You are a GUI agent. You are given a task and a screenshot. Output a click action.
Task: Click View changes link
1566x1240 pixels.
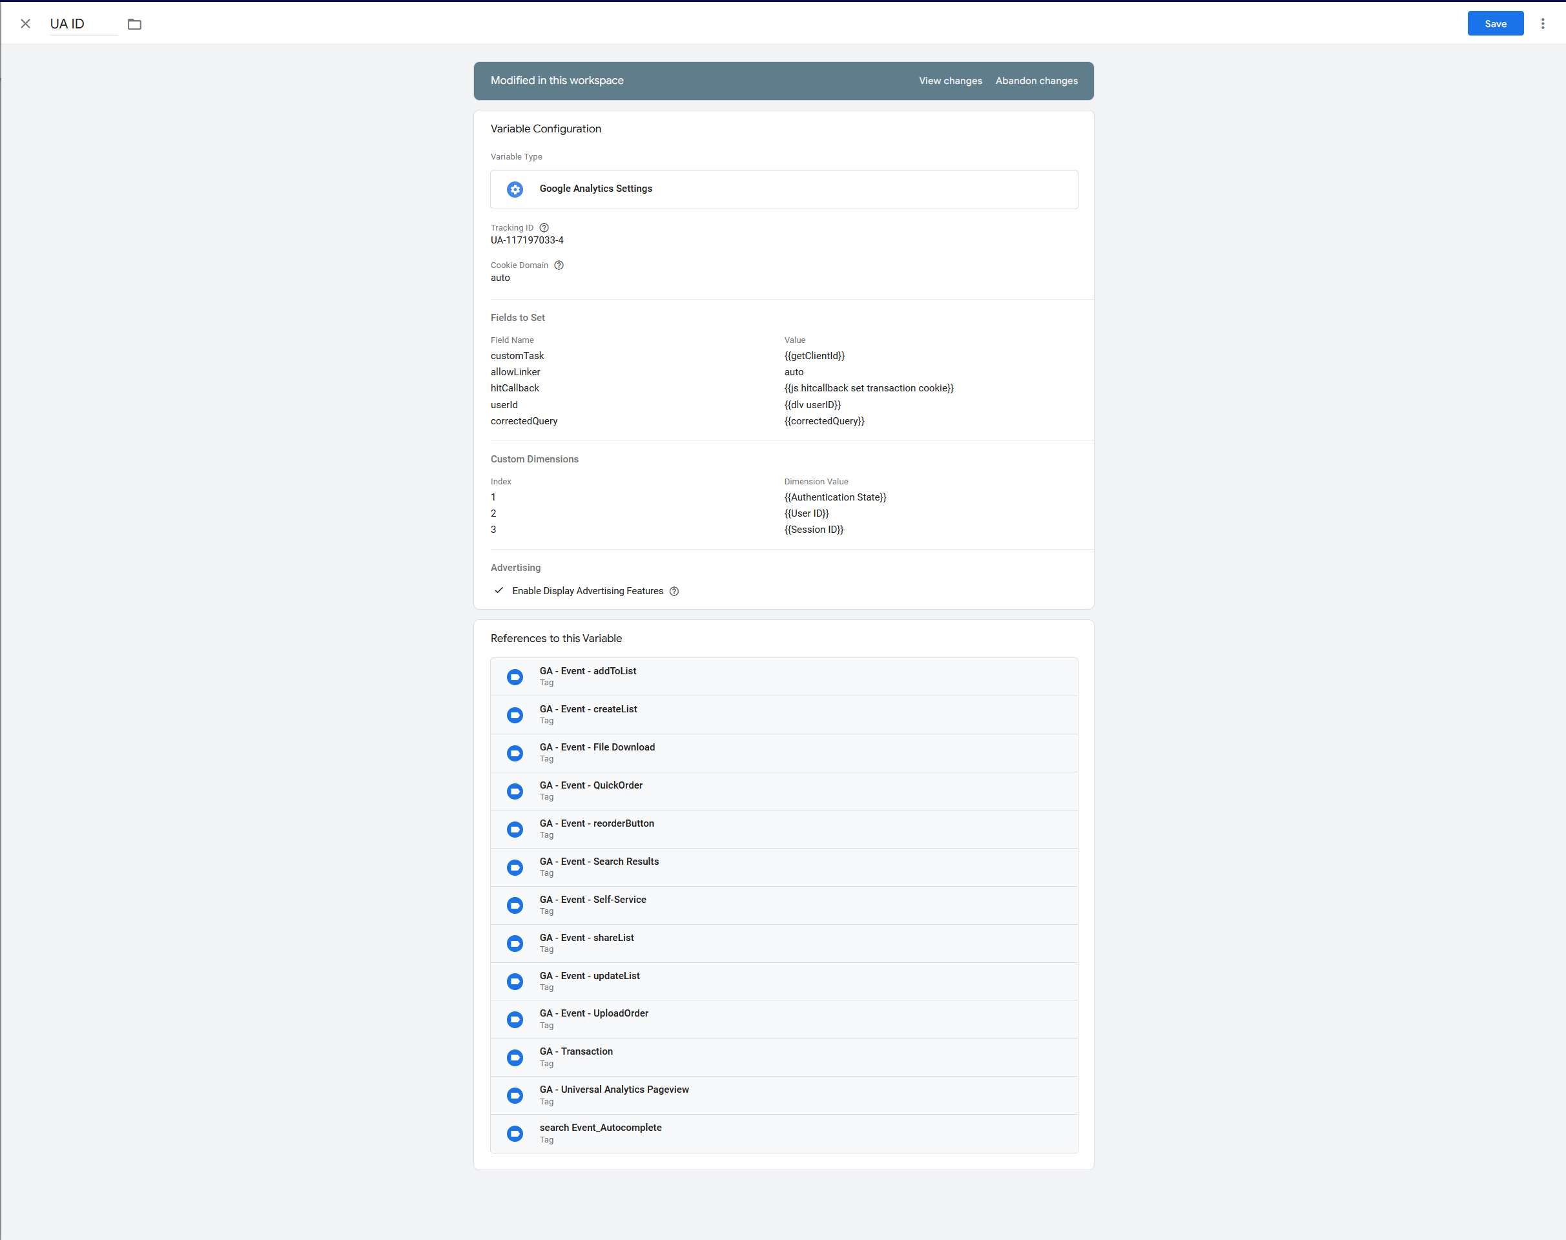(x=950, y=81)
